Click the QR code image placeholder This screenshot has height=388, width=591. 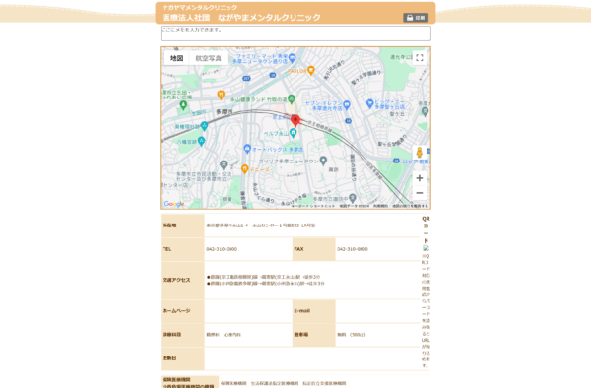tap(426, 248)
